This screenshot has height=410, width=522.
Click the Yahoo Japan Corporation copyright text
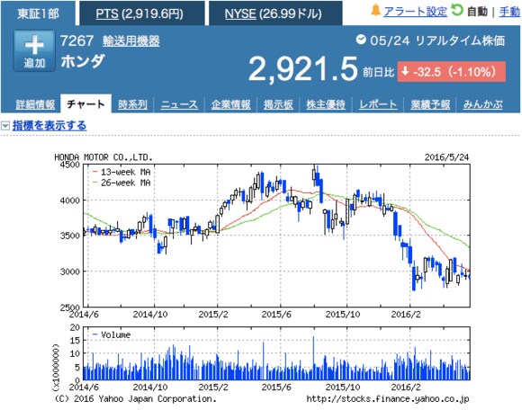point(136,398)
